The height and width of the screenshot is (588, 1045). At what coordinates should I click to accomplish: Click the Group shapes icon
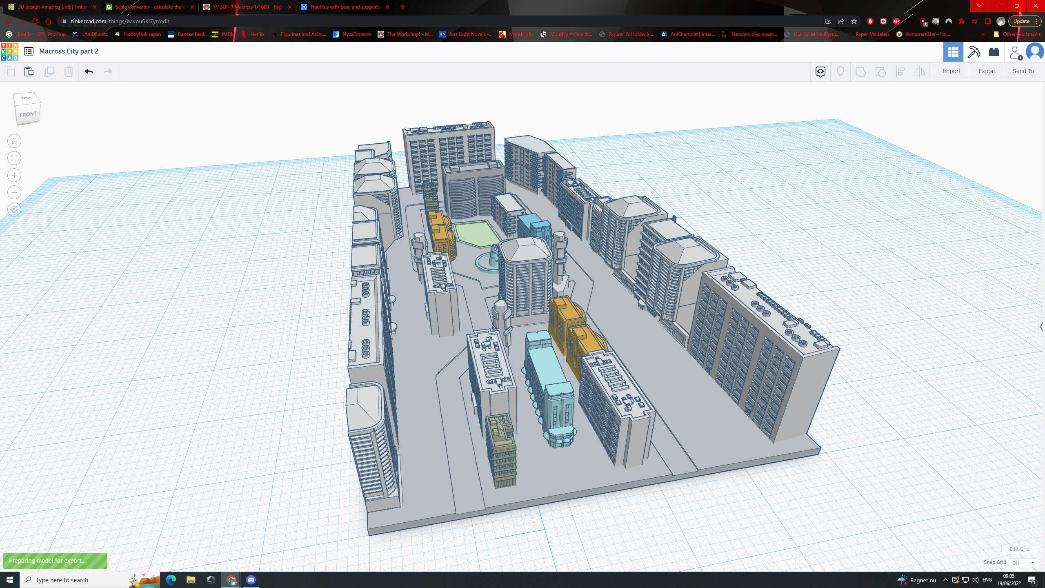pos(860,72)
